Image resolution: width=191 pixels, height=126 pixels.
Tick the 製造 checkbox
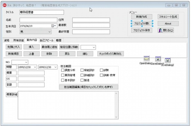click(82, 80)
